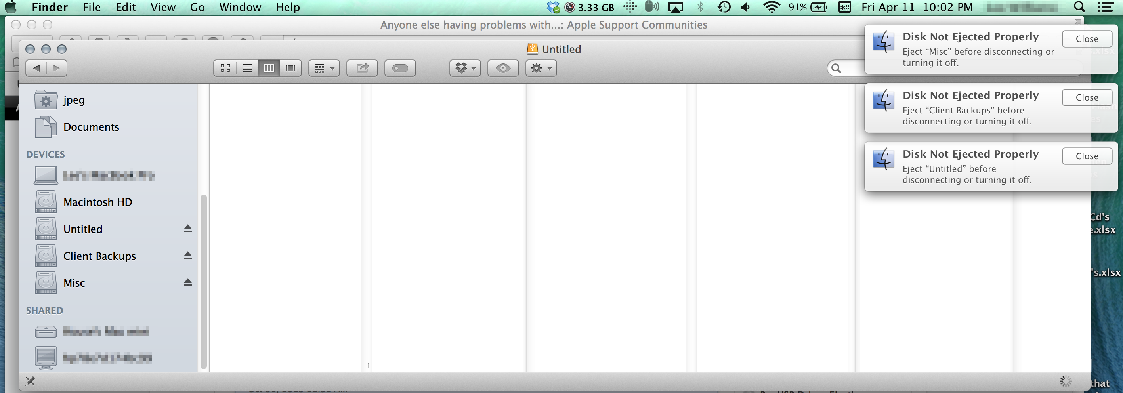Open the Finder menu
Viewport: 1123px width, 393px height.
50,8
